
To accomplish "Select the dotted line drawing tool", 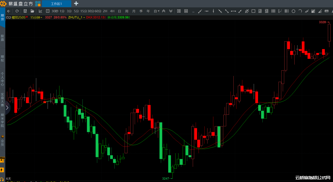I will tap(193, 12).
